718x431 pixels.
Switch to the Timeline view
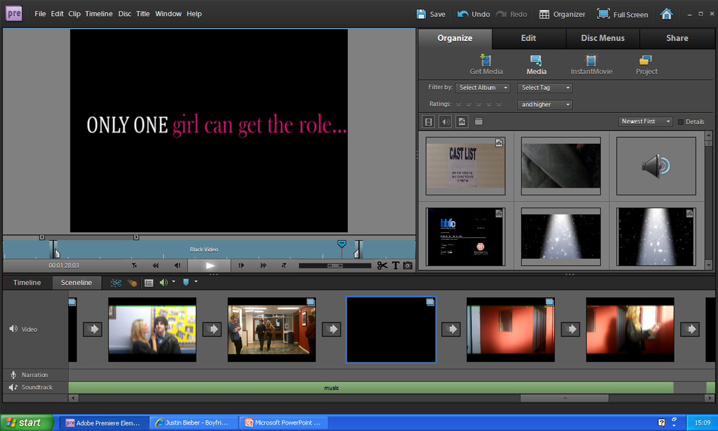(x=27, y=282)
